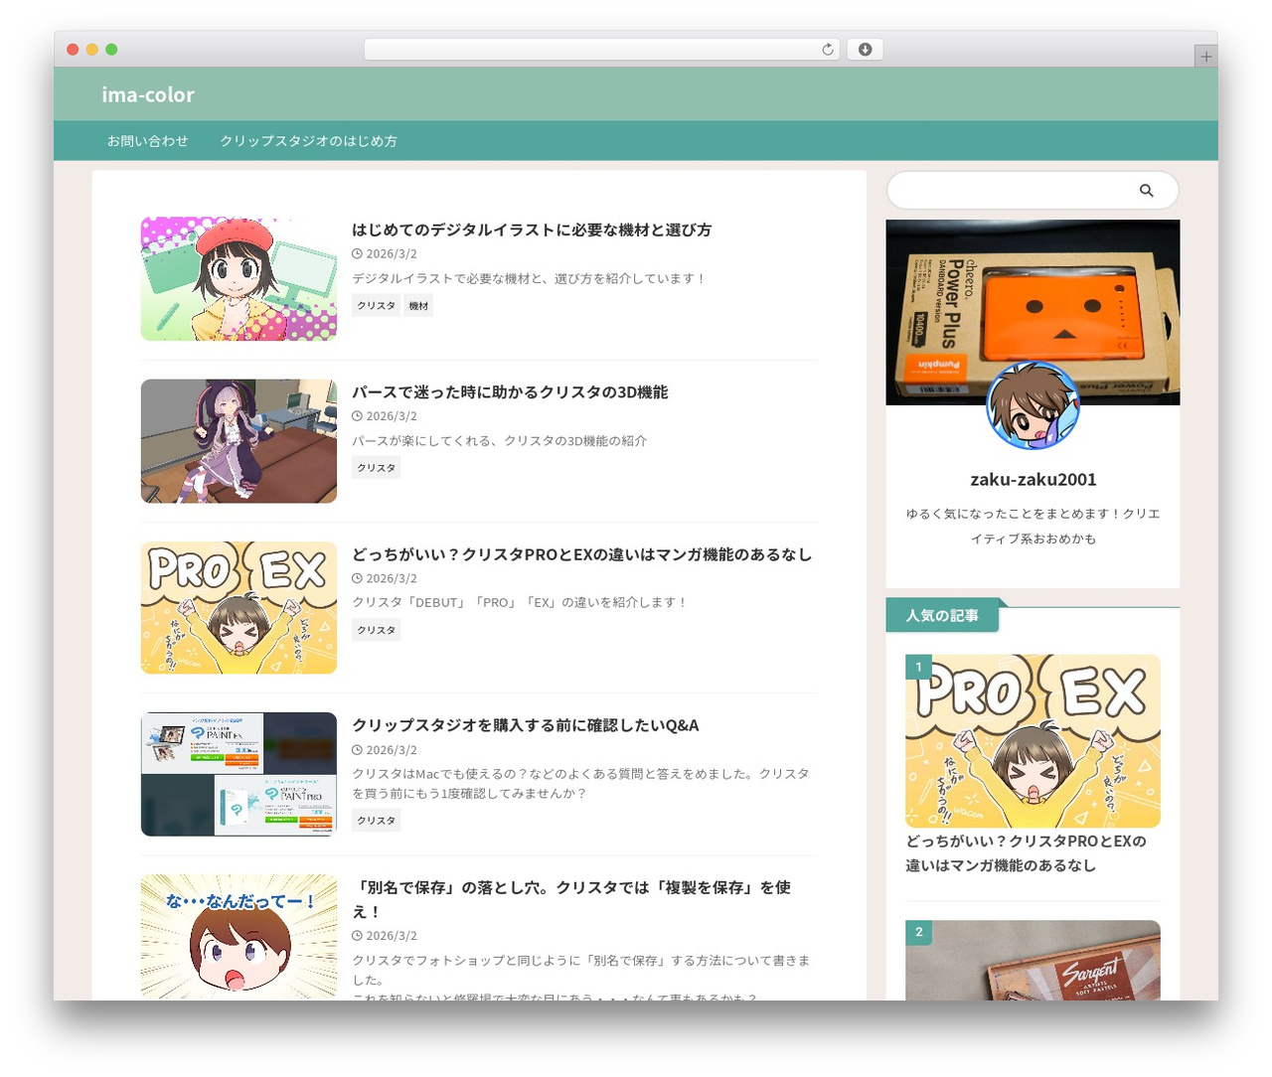Click the 3D model article thumbnail
This screenshot has height=1077, width=1272.
pyautogui.click(x=238, y=441)
